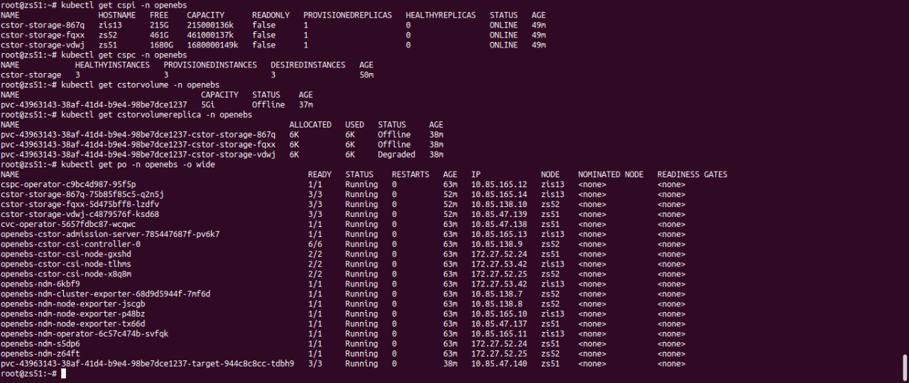This screenshot has width=909, height=383.
Task: Click pool name cstor-storage-fqxx in cspi table
Action: (x=43, y=35)
